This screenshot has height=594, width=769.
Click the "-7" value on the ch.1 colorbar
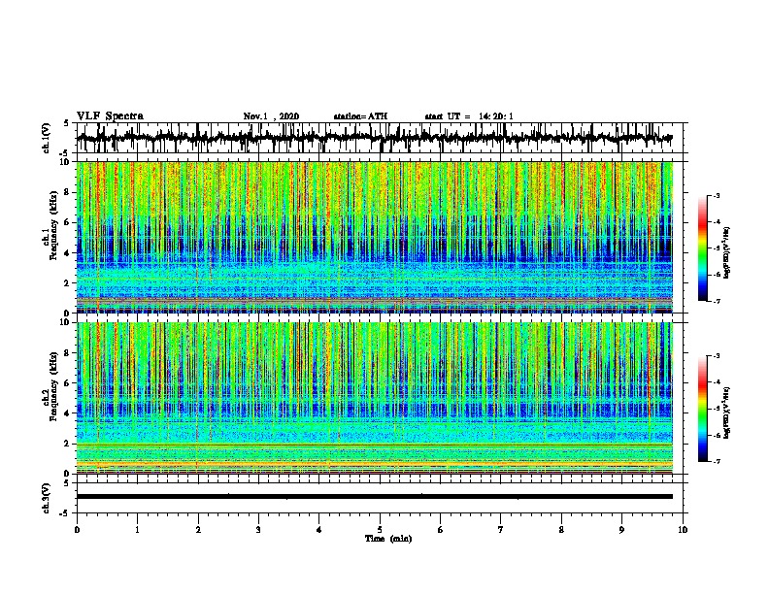[x=716, y=301]
